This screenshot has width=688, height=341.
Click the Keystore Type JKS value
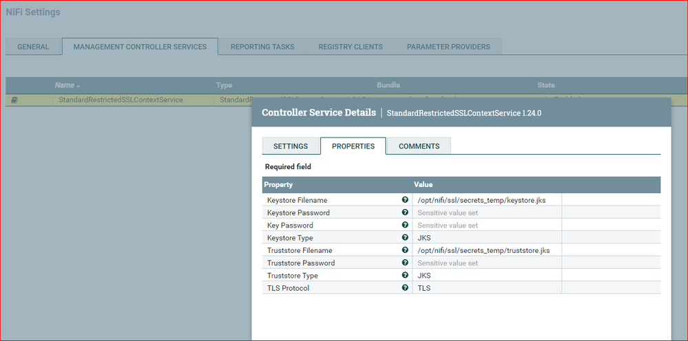pyautogui.click(x=424, y=238)
